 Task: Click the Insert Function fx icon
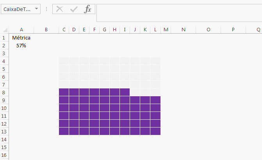point(88,9)
